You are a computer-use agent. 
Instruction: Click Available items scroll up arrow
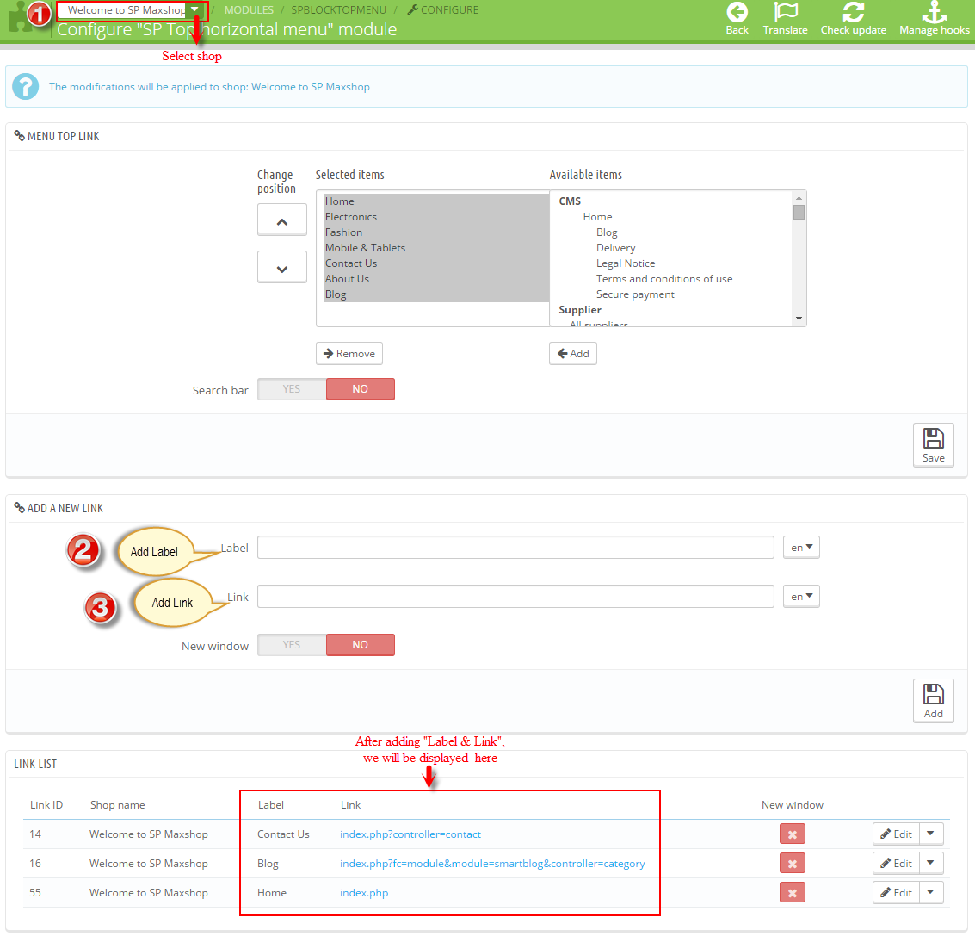pos(799,198)
